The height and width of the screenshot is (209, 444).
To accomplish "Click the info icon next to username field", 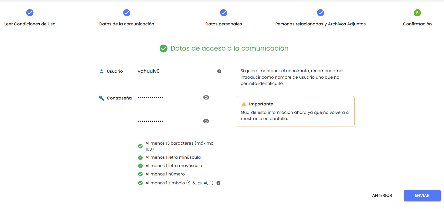I will tap(219, 71).
